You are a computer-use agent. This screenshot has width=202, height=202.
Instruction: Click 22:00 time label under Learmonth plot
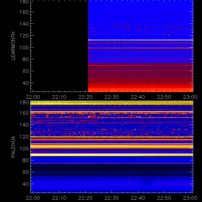[33, 97]
